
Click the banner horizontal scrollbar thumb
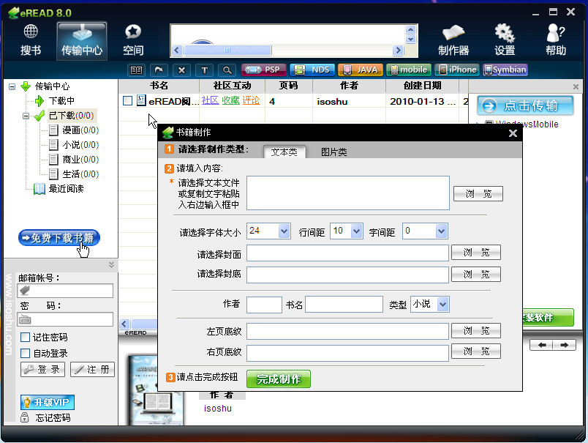pyautogui.click(x=227, y=50)
